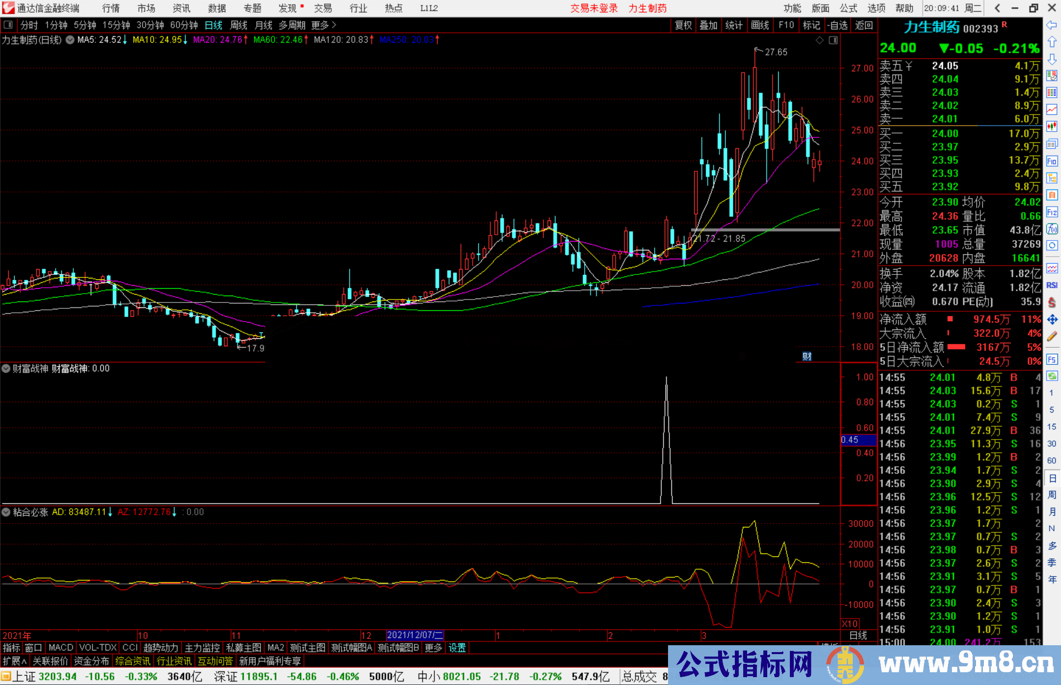Click the magenta MA20 legend label
Viewport: 1061px width, 685px height.
[218, 40]
